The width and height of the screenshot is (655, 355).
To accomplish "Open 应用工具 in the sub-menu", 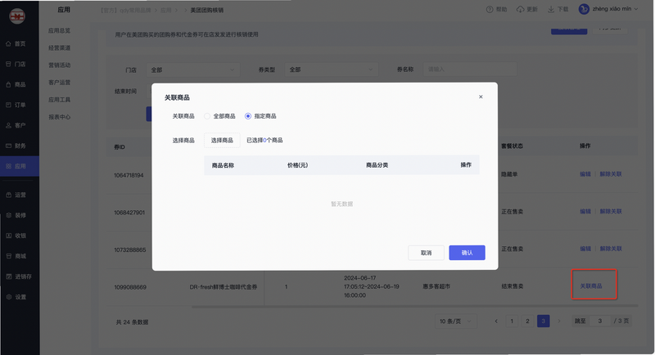I will tap(59, 100).
